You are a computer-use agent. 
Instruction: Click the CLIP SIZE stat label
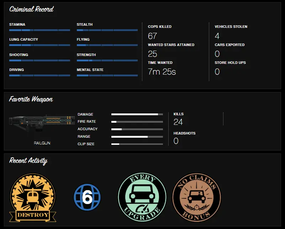[86, 144]
